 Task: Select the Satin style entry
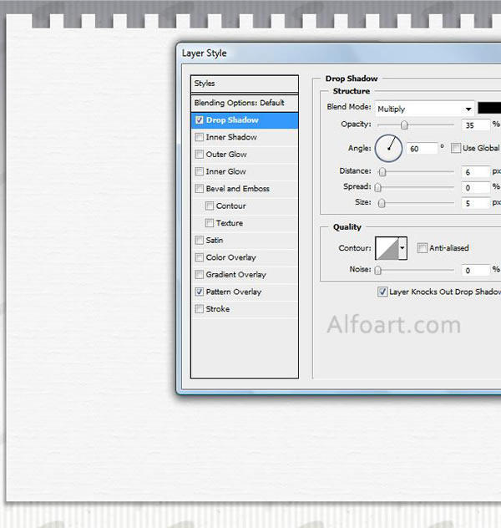245,240
